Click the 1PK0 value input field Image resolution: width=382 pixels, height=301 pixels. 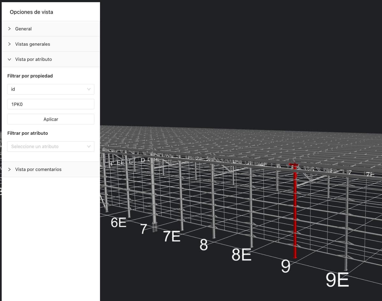point(51,104)
